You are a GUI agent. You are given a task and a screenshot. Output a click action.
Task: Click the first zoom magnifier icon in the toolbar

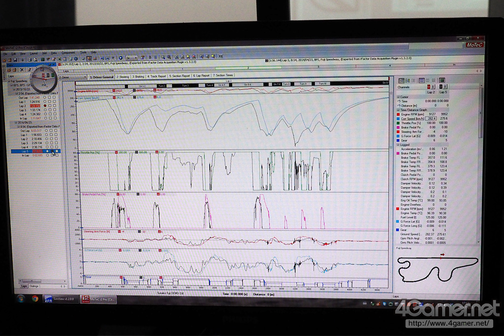[163, 58]
